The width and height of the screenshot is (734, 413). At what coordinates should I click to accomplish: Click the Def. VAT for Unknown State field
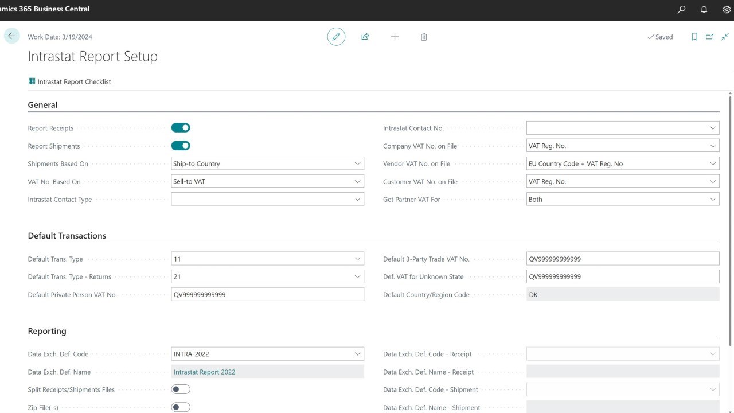coord(623,276)
